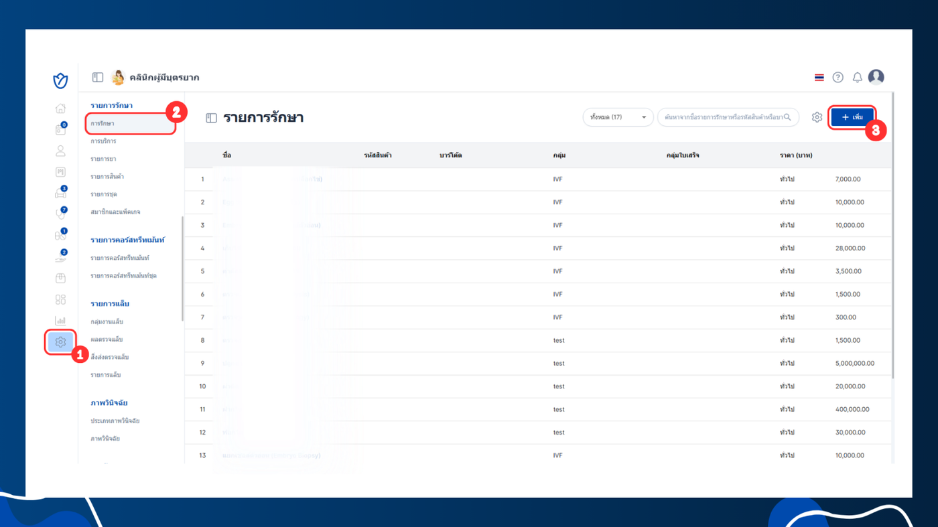Click the ราคา (บาท) column header
938x527 pixels.
[x=797, y=155]
